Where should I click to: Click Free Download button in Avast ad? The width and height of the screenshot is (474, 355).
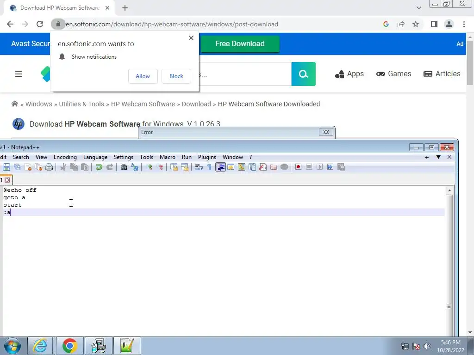point(240,44)
